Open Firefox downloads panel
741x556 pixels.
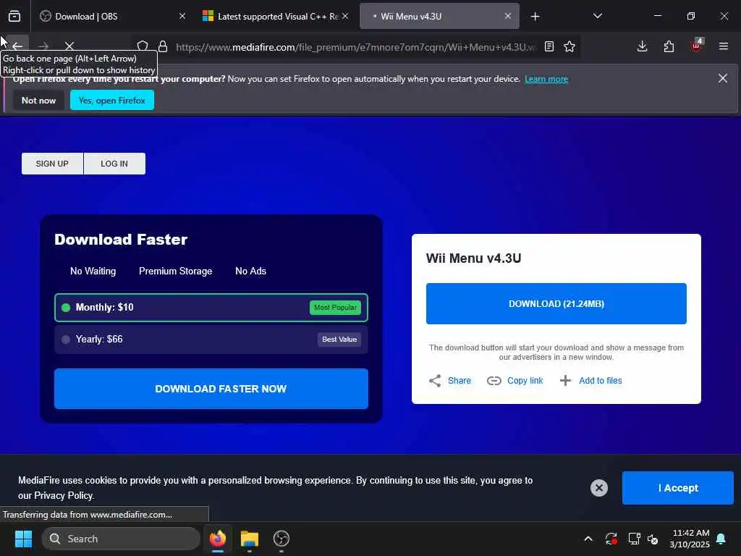pos(643,46)
